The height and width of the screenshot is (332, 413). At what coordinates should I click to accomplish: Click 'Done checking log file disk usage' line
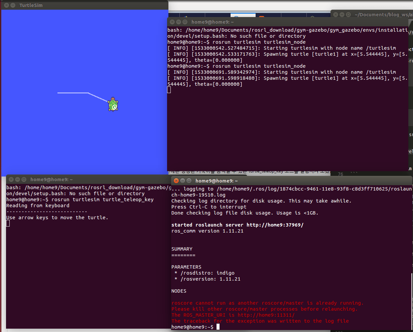click(245, 213)
